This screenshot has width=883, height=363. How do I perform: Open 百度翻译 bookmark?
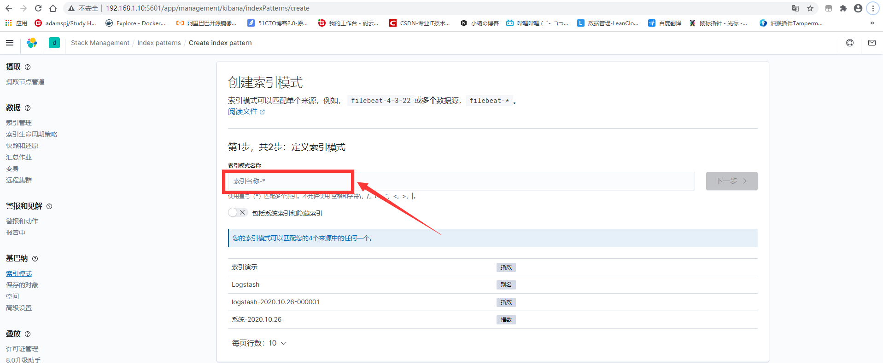pos(665,23)
